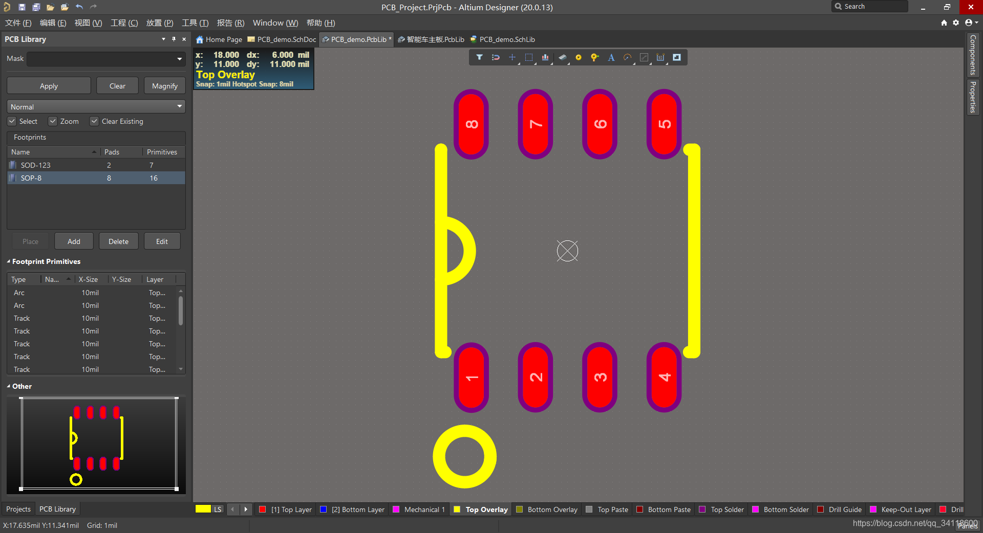Activate the dashed rectangle selection tool
The height and width of the screenshot is (533, 983).
click(529, 57)
